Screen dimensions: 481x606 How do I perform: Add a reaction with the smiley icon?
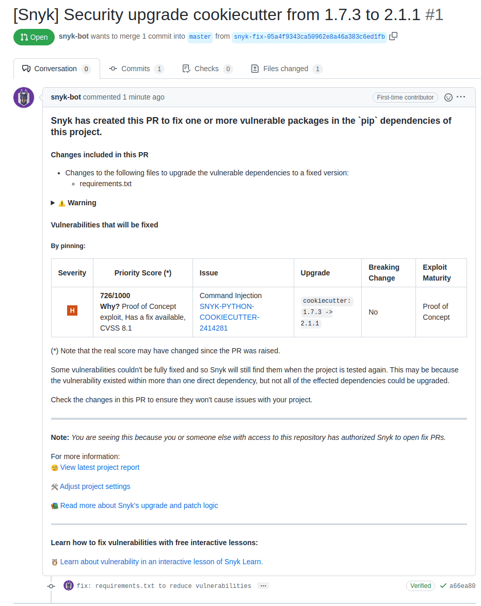(x=448, y=97)
